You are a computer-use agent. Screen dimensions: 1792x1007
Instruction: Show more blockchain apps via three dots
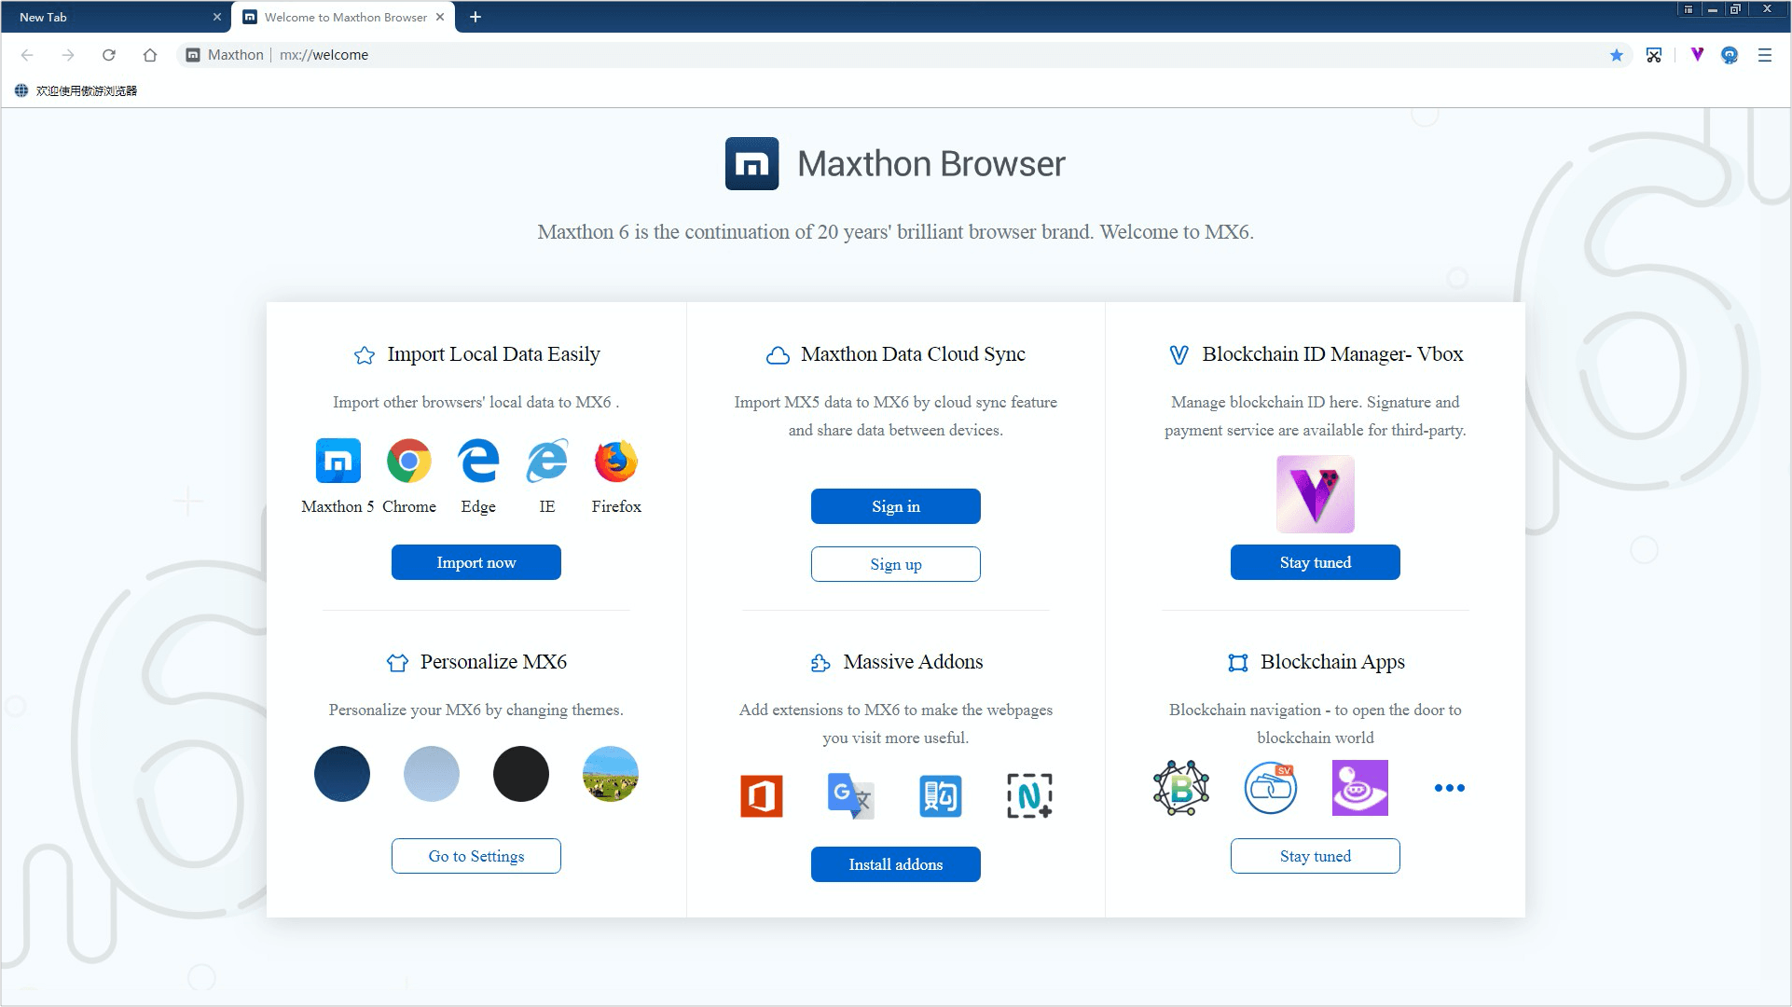coord(1449,788)
